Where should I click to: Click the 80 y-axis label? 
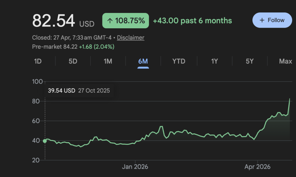click(36, 101)
